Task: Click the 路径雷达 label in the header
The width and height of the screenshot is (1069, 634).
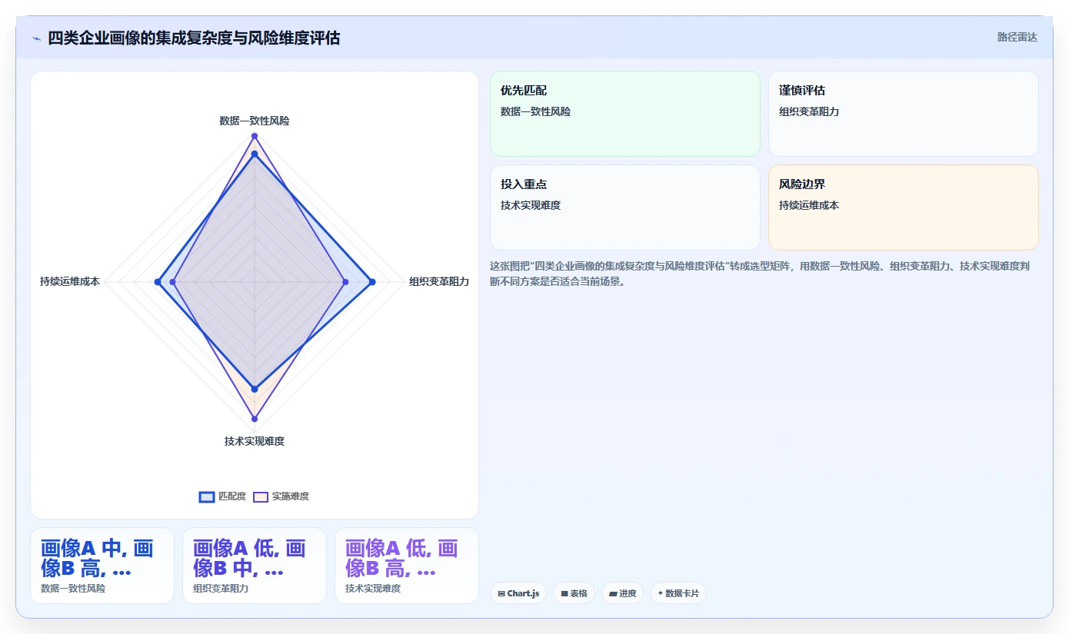Action: click(1017, 37)
